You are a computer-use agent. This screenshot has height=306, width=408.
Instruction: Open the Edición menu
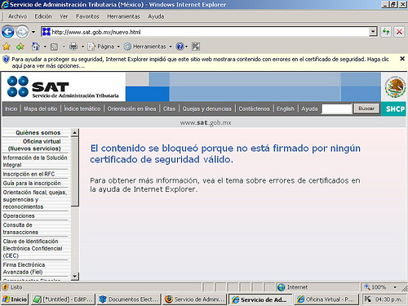(x=43, y=16)
